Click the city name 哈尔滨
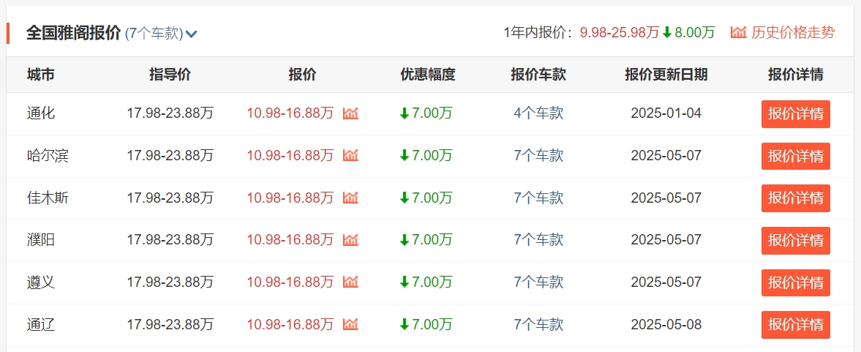The width and height of the screenshot is (861, 352). pos(48,156)
